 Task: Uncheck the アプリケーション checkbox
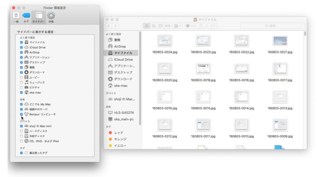tap(21, 57)
